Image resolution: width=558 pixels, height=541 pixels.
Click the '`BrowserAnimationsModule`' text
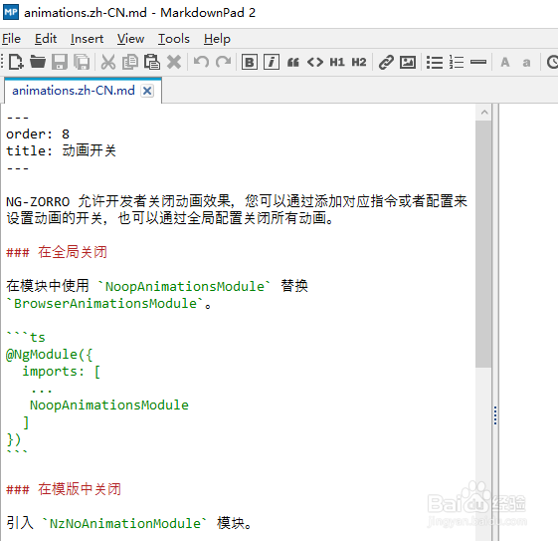click(x=105, y=303)
